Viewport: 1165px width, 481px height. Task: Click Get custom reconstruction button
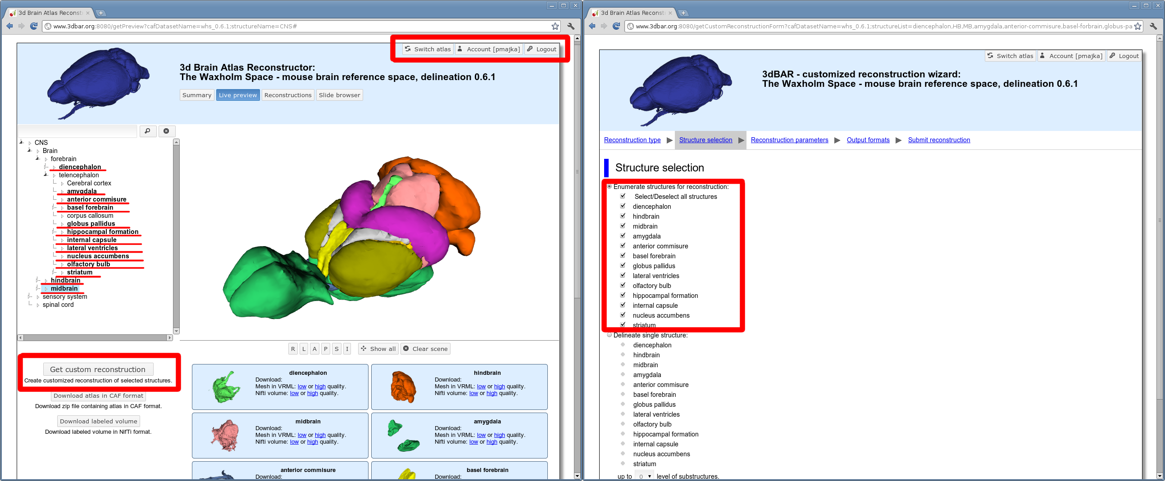98,369
